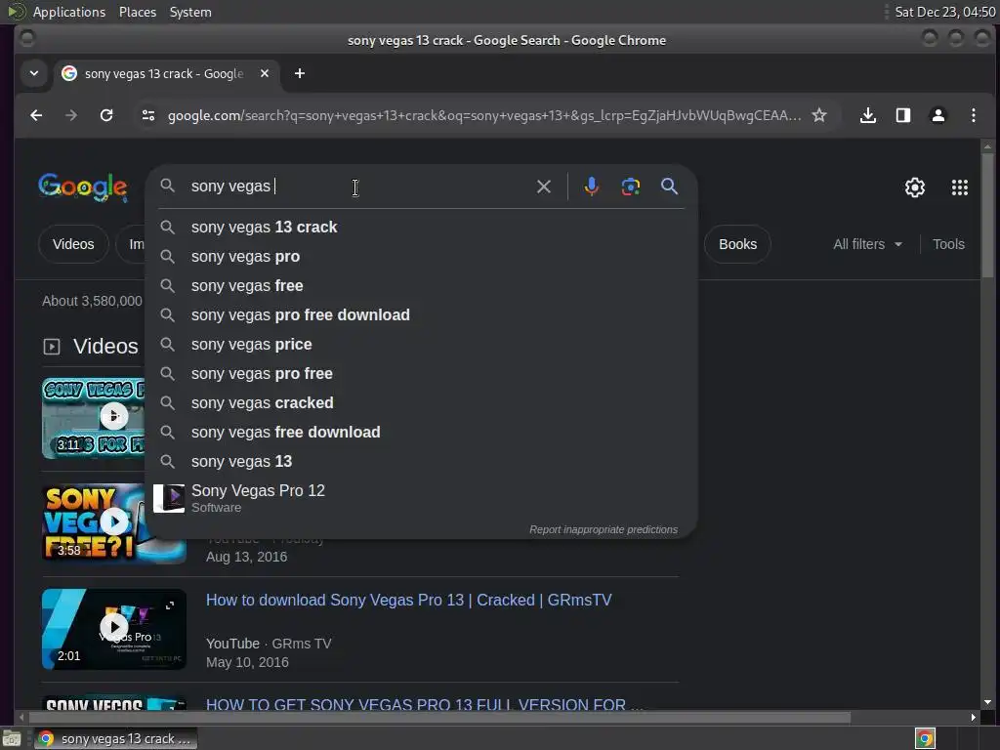
Task: Choose suggestion 'sony vegas pro'
Action: pyautogui.click(x=421, y=257)
